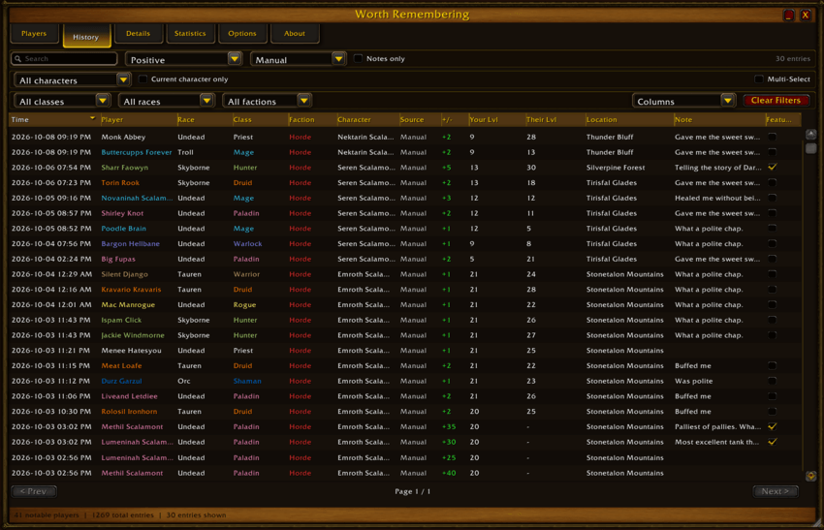Select player Silent Django
824x530 pixels.
124,274
